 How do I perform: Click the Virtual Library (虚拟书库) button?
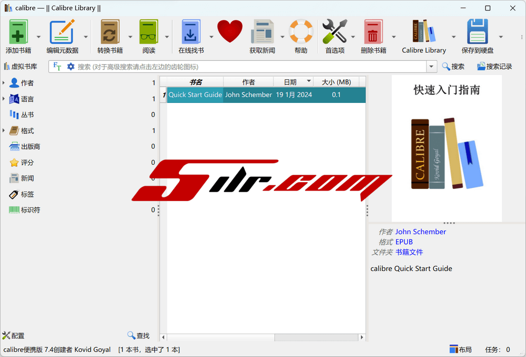pos(21,67)
